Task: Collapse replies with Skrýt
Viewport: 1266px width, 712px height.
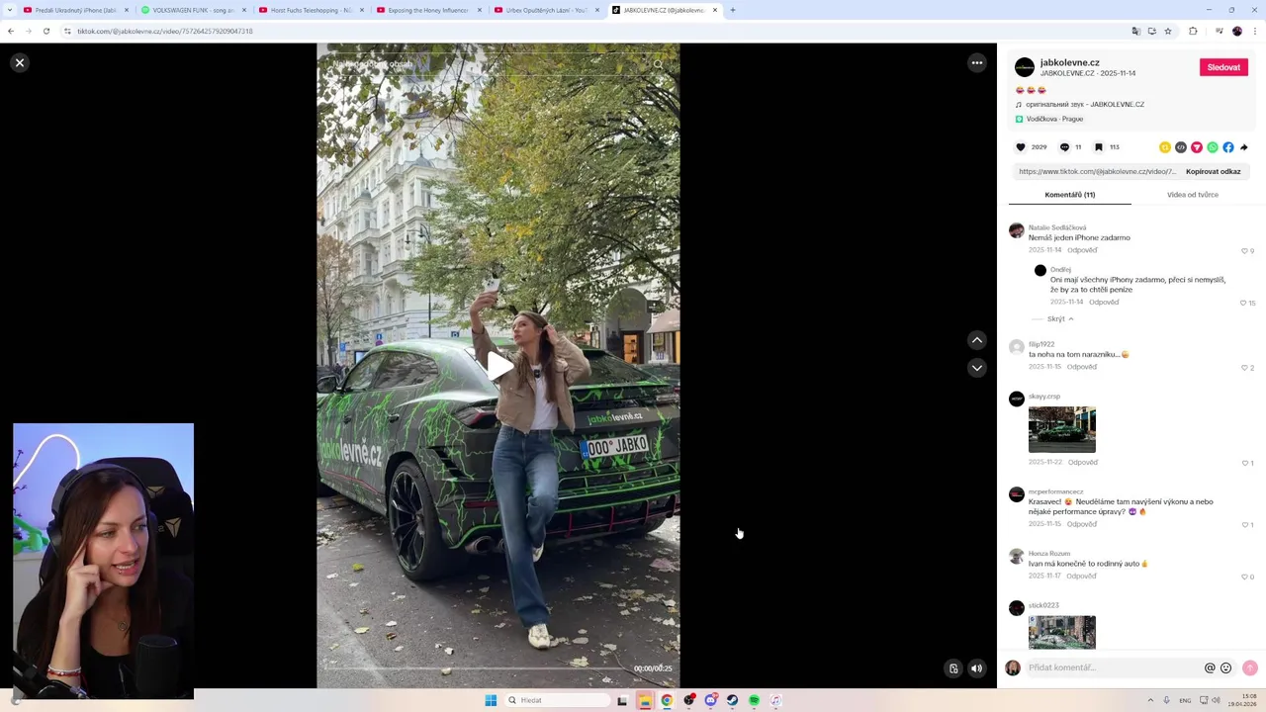Action: click(x=1060, y=319)
